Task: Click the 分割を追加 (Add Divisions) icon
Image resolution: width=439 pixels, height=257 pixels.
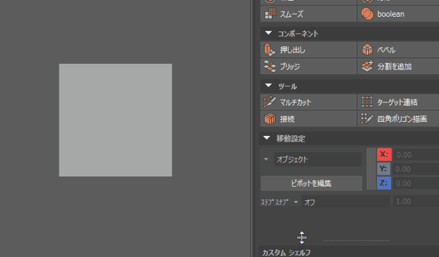Action: pyautogui.click(x=367, y=66)
